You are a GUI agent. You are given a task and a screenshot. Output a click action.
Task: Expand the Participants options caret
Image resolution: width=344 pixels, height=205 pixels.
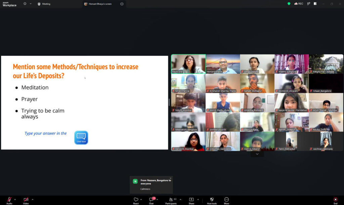(180, 200)
